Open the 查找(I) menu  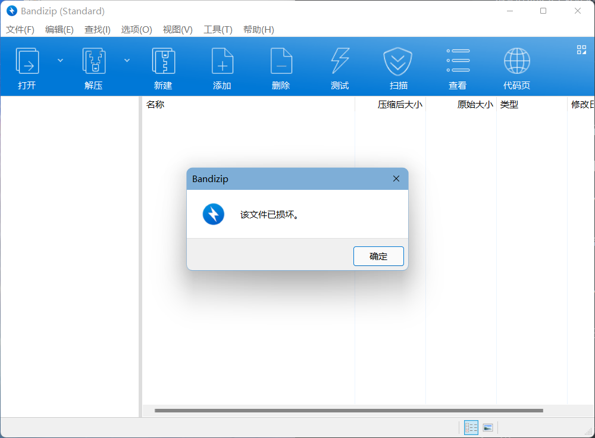(97, 30)
